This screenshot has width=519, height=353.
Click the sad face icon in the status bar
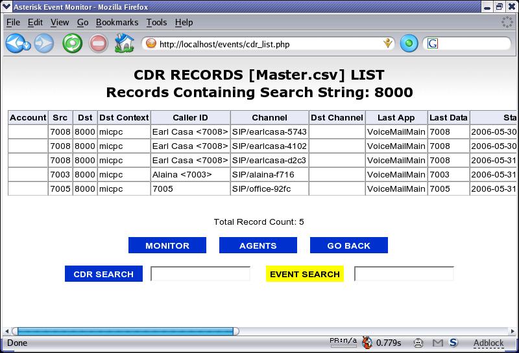419,343
